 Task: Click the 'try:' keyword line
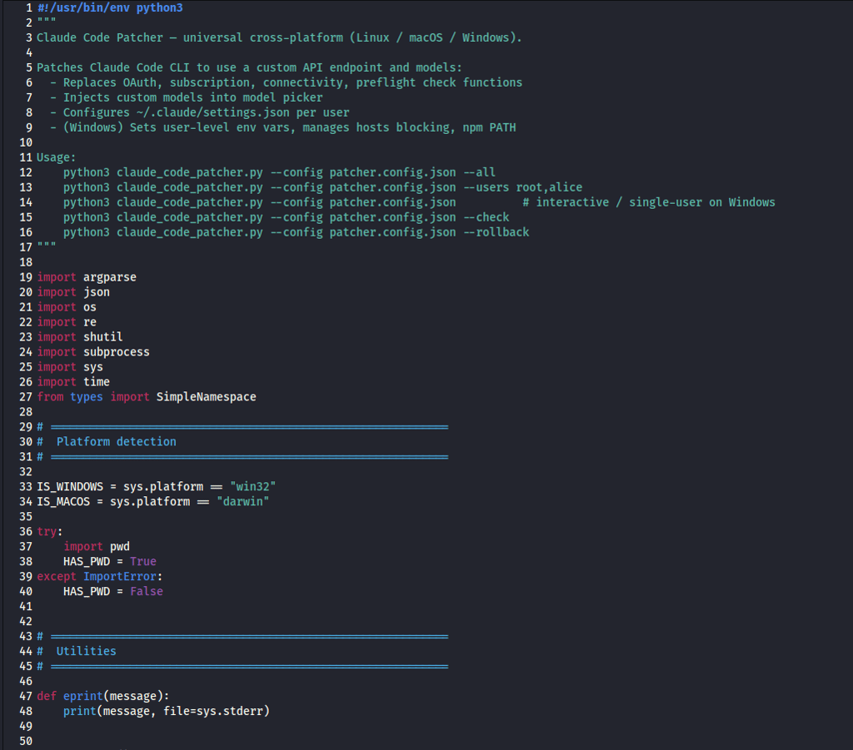click(x=49, y=531)
